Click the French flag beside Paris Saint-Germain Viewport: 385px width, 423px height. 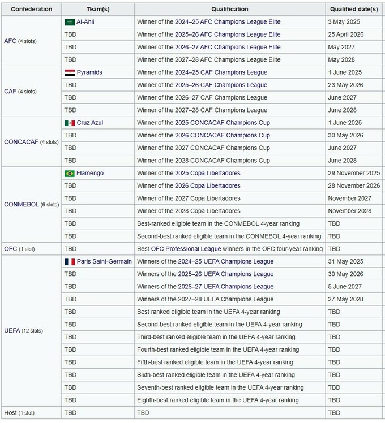click(x=69, y=261)
